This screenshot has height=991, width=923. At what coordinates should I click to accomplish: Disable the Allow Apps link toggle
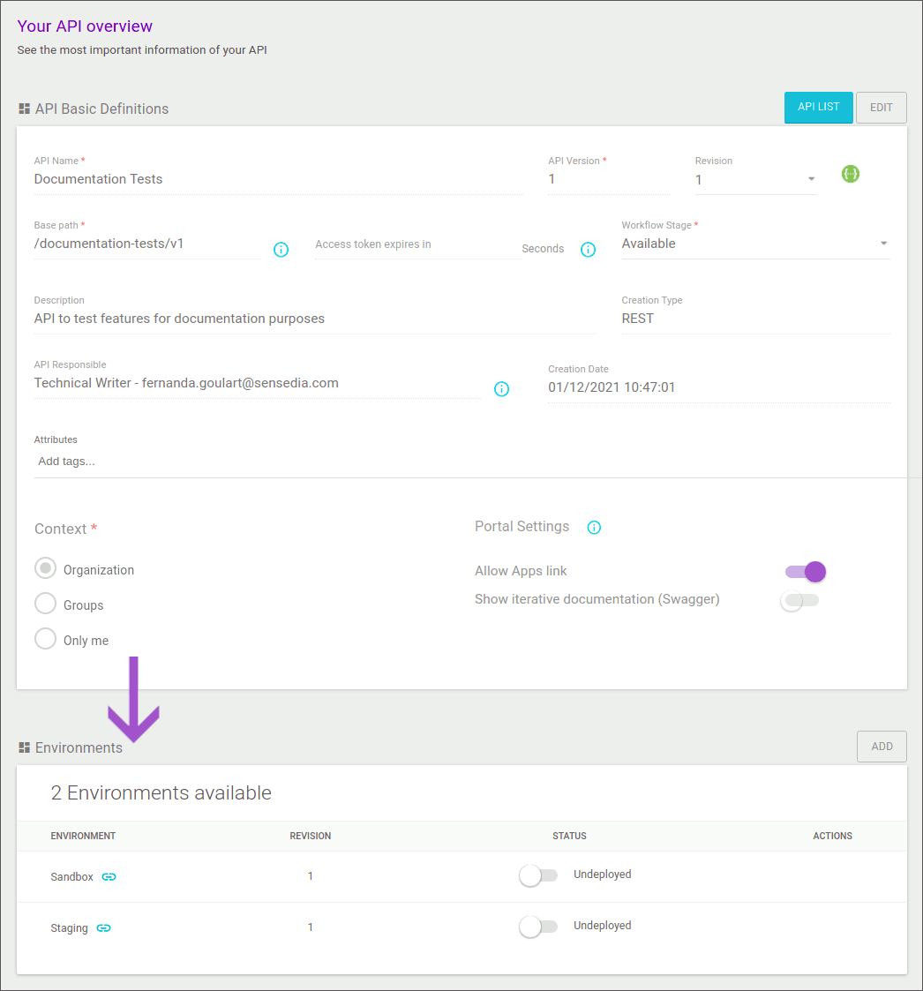coord(805,572)
